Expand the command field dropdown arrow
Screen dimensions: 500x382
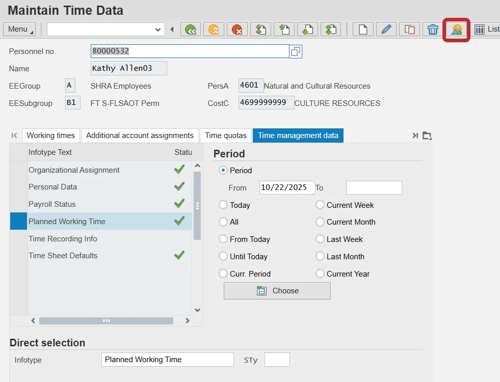click(x=158, y=30)
